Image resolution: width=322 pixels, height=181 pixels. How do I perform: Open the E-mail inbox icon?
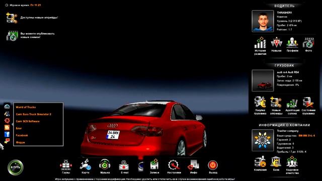tap(124, 165)
